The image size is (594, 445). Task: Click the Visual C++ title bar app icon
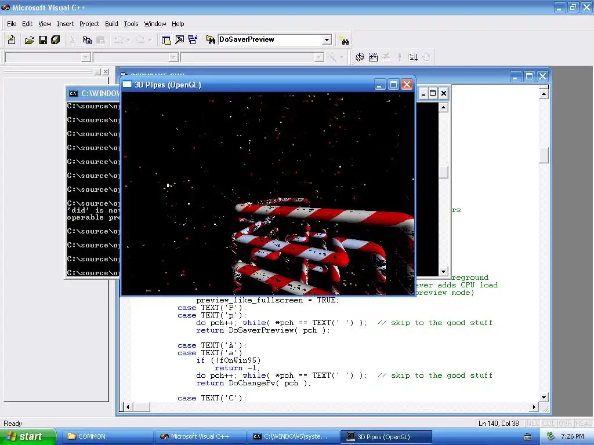(x=6, y=7)
